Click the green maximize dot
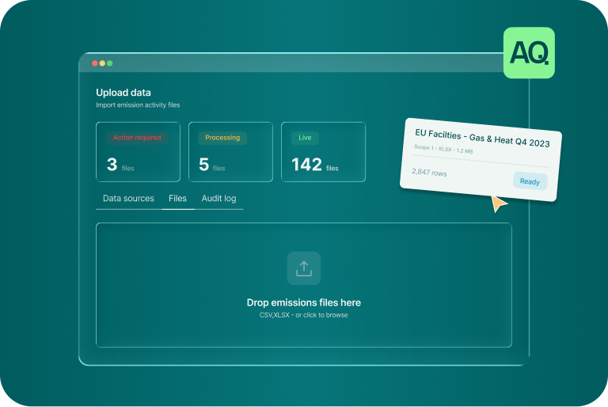 click(110, 63)
